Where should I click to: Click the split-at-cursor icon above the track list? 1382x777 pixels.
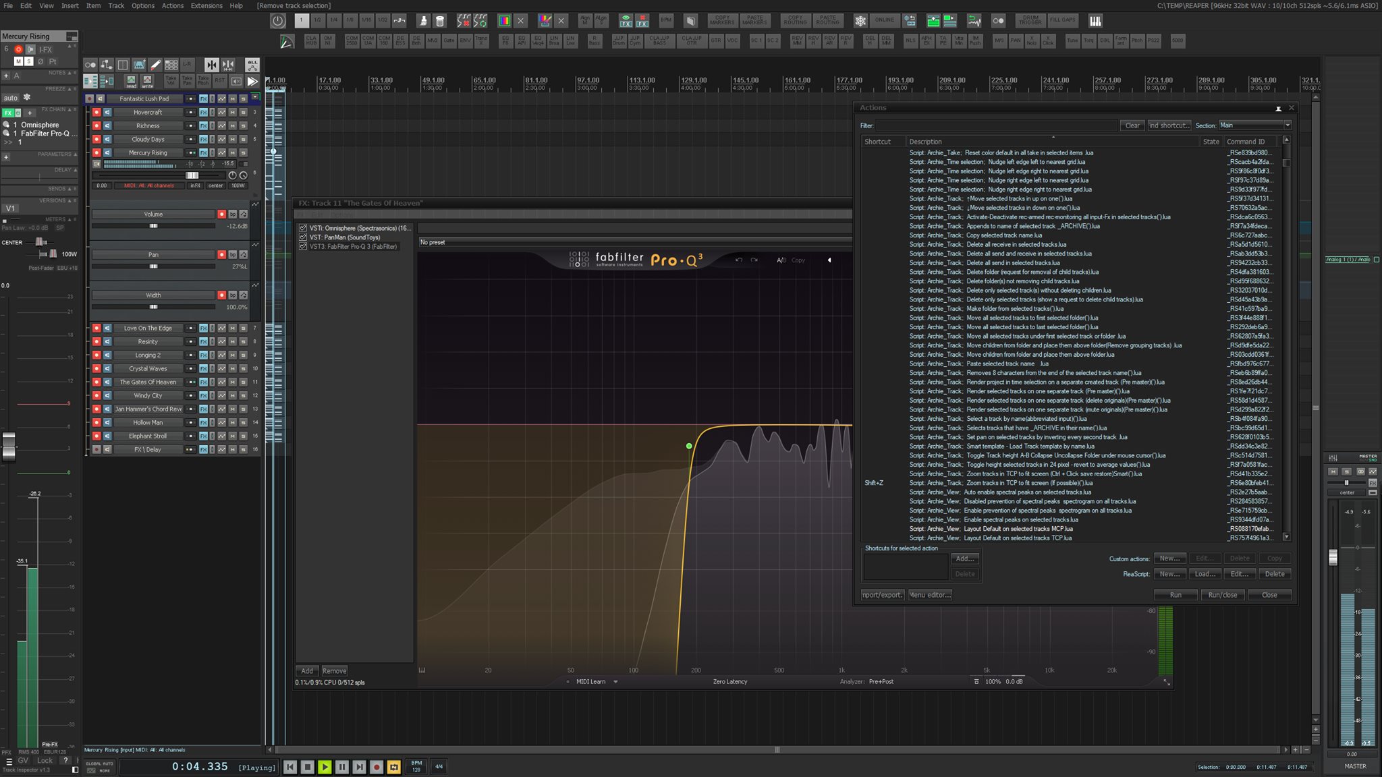point(211,65)
